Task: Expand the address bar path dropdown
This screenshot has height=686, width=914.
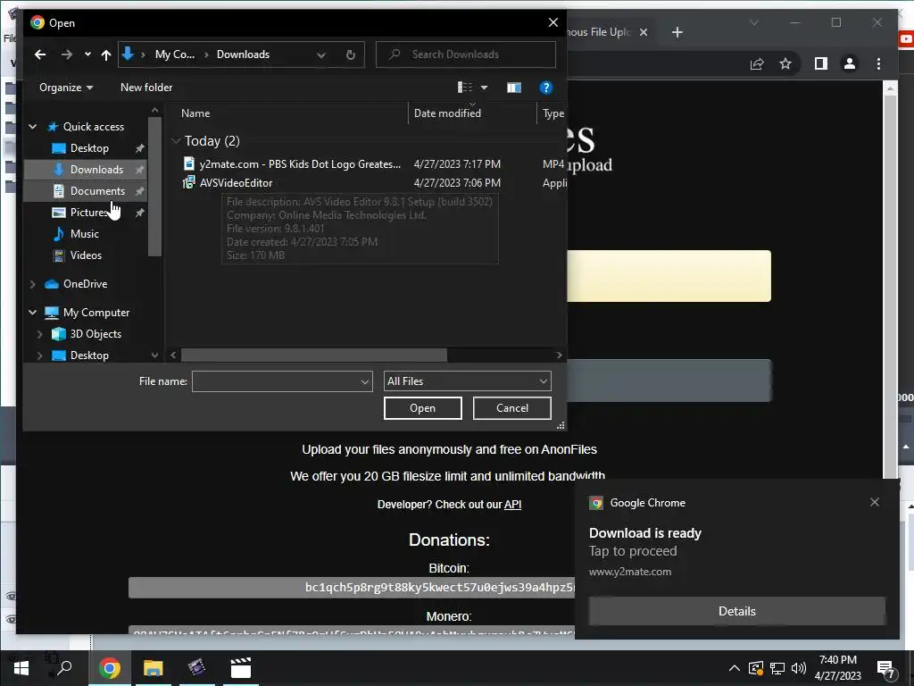Action: [320, 54]
